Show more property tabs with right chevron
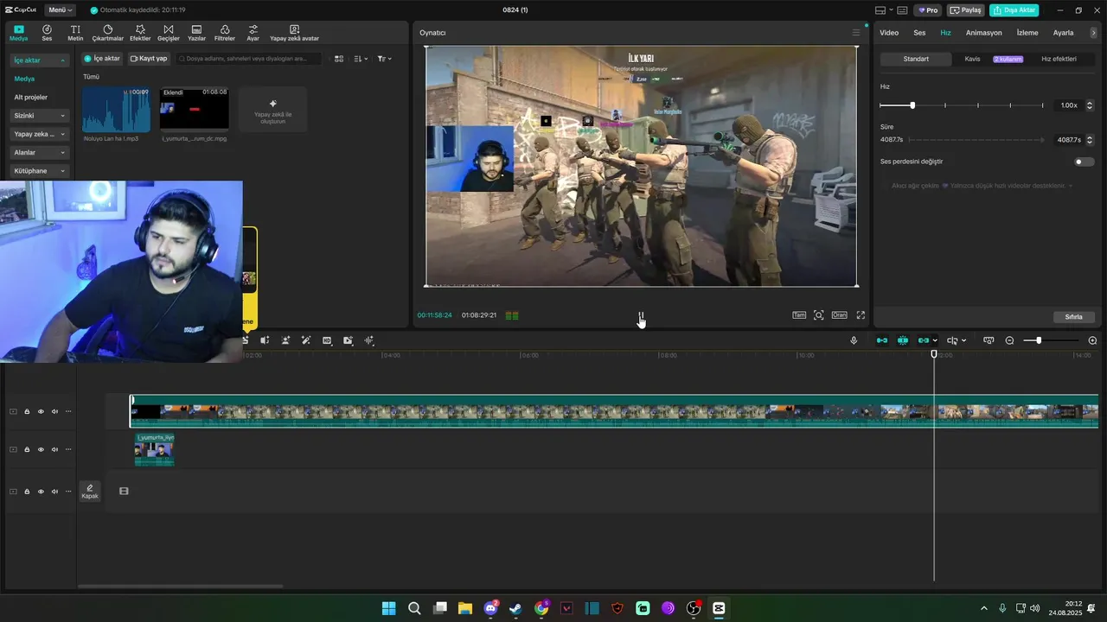The width and height of the screenshot is (1107, 622). (1093, 33)
